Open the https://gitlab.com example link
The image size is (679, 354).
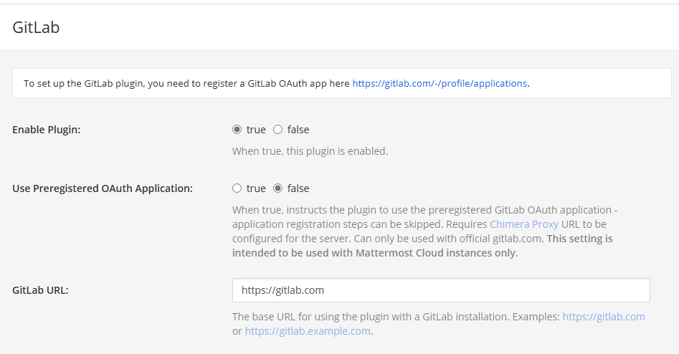[x=604, y=317]
